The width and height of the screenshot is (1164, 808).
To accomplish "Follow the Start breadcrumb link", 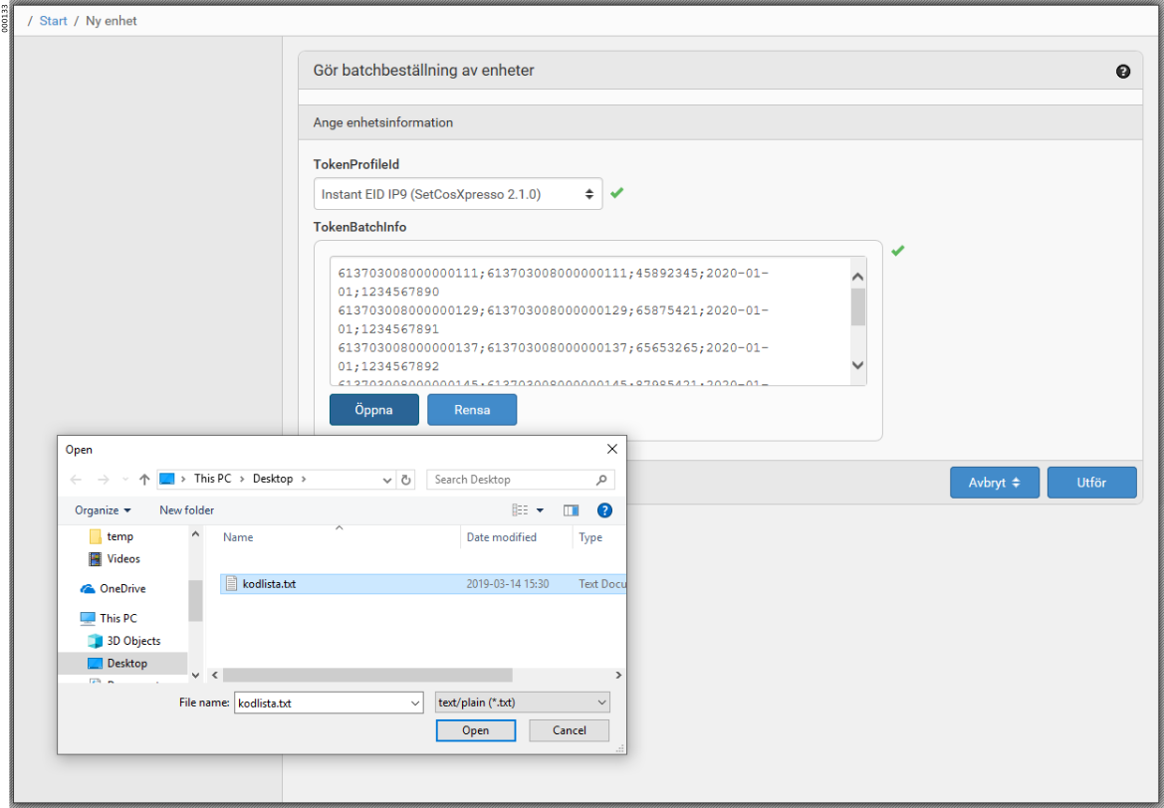I will pyautogui.click(x=54, y=21).
